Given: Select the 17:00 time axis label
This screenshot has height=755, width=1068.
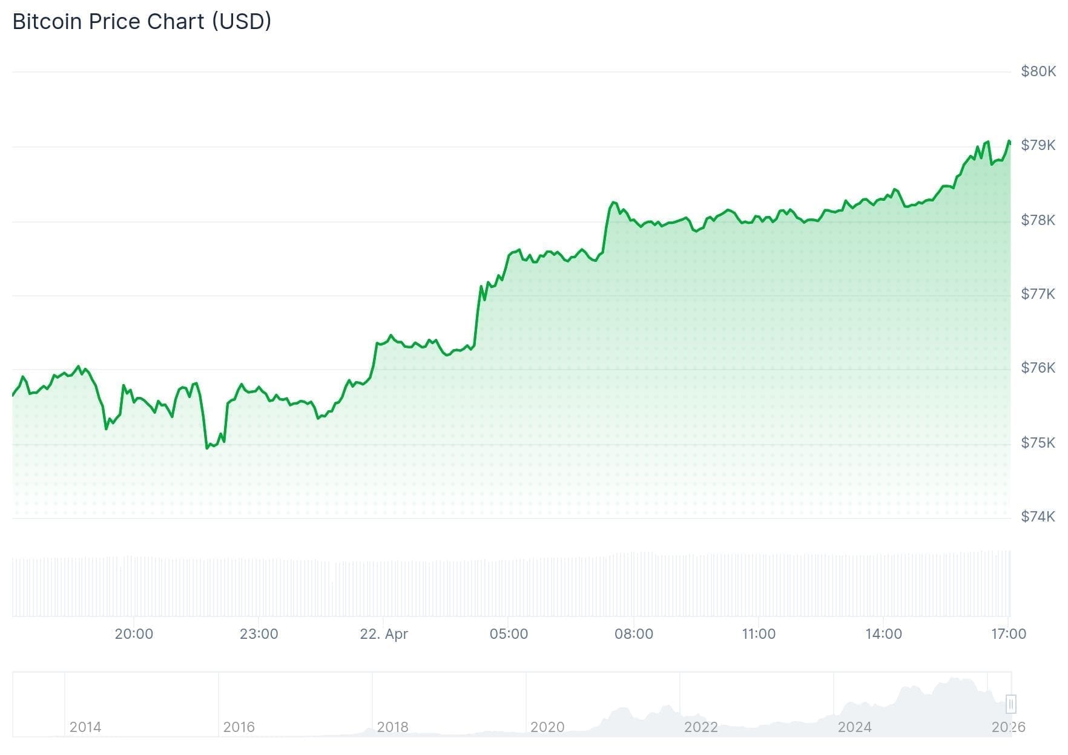Looking at the screenshot, I should pos(1008,634).
